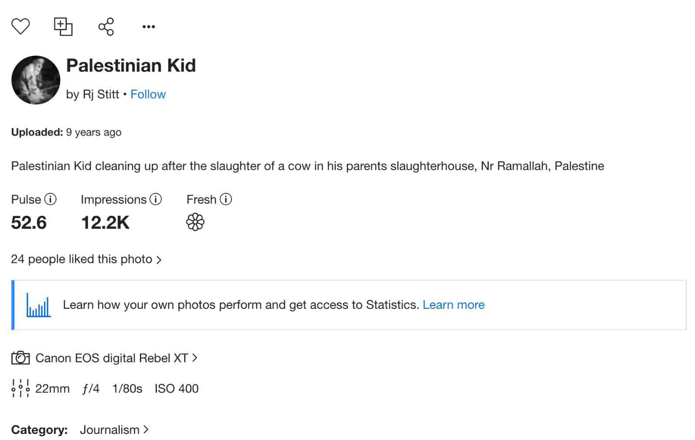Open Rj Stitt author name

[x=101, y=94]
